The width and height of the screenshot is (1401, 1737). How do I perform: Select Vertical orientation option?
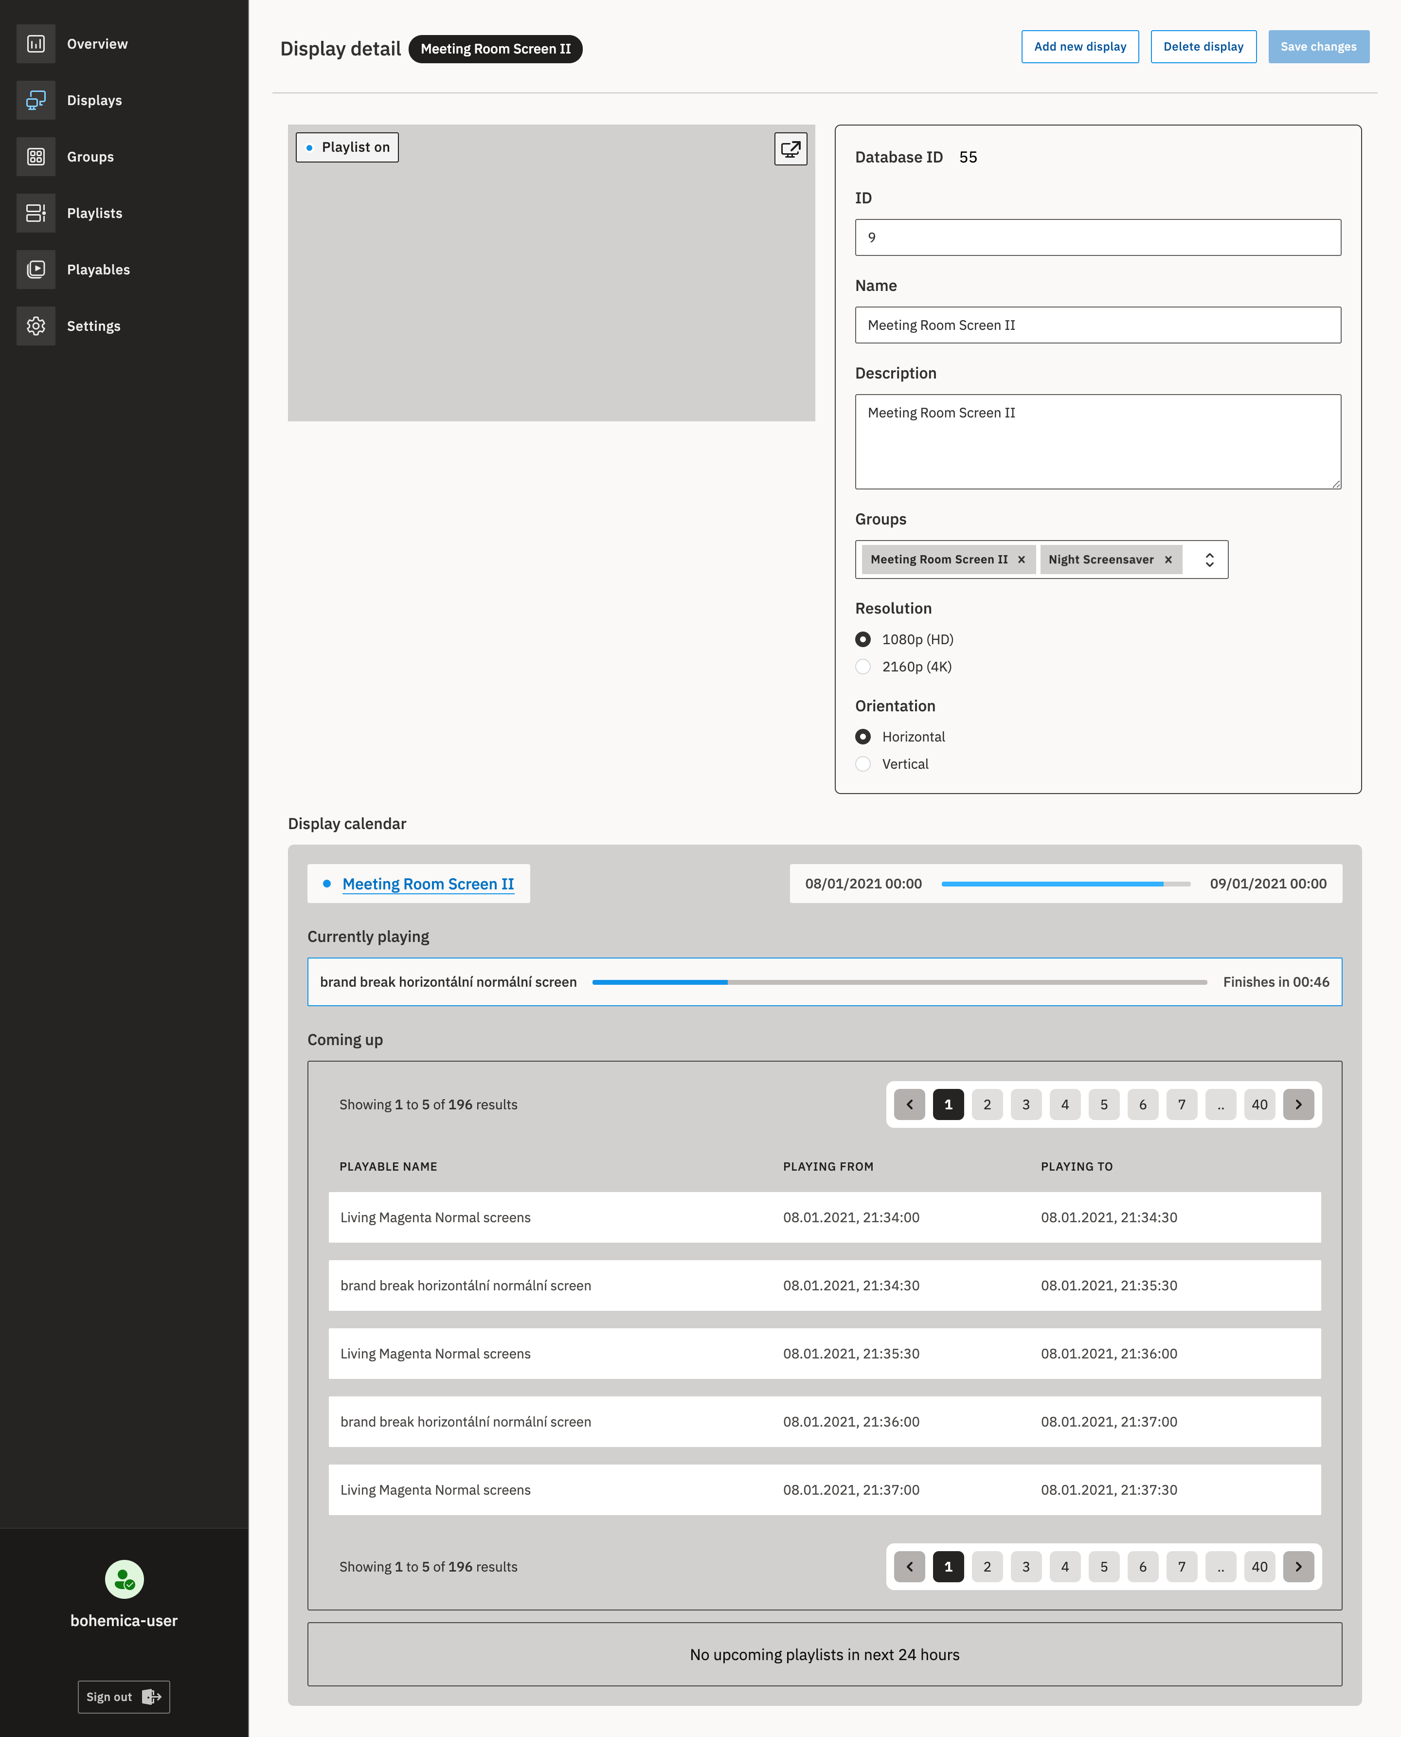(x=862, y=763)
